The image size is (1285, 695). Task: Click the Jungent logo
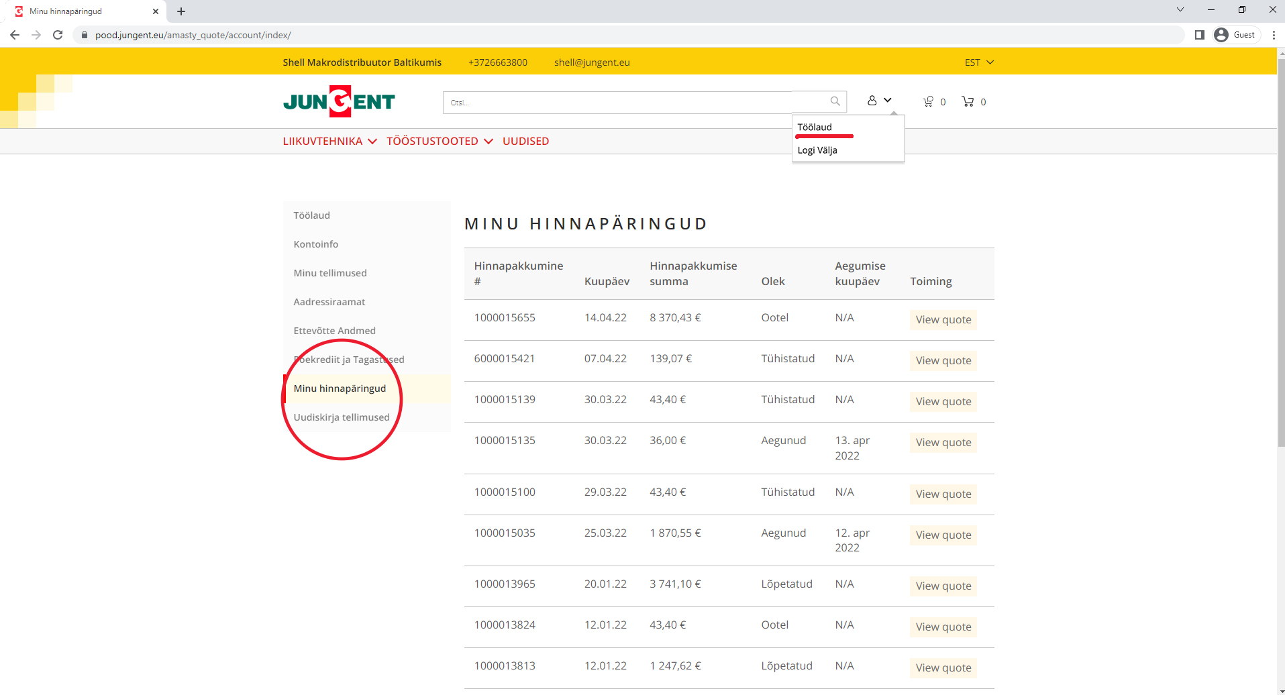(x=339, y=102)
